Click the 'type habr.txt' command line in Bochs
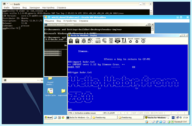This screenshot has height=126, width=192. [80, 73]
